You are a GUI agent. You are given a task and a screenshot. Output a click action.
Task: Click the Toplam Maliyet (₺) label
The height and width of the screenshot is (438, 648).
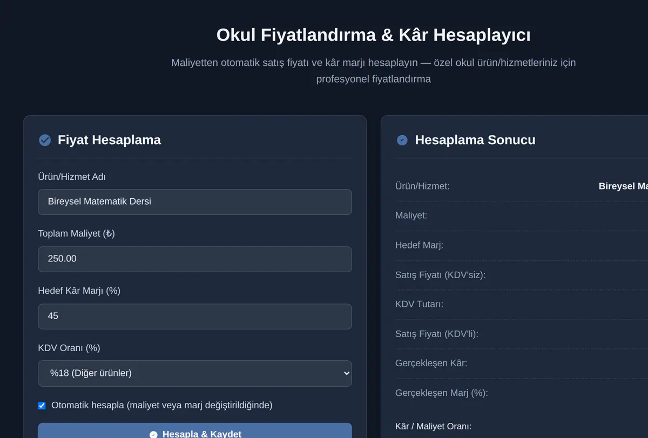click(76, 233)
